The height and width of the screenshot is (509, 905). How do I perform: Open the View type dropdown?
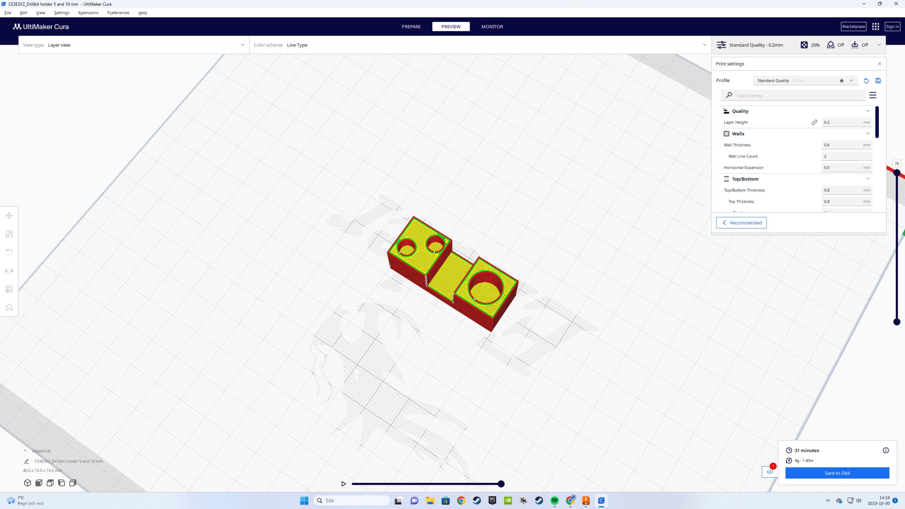[133, 45]
